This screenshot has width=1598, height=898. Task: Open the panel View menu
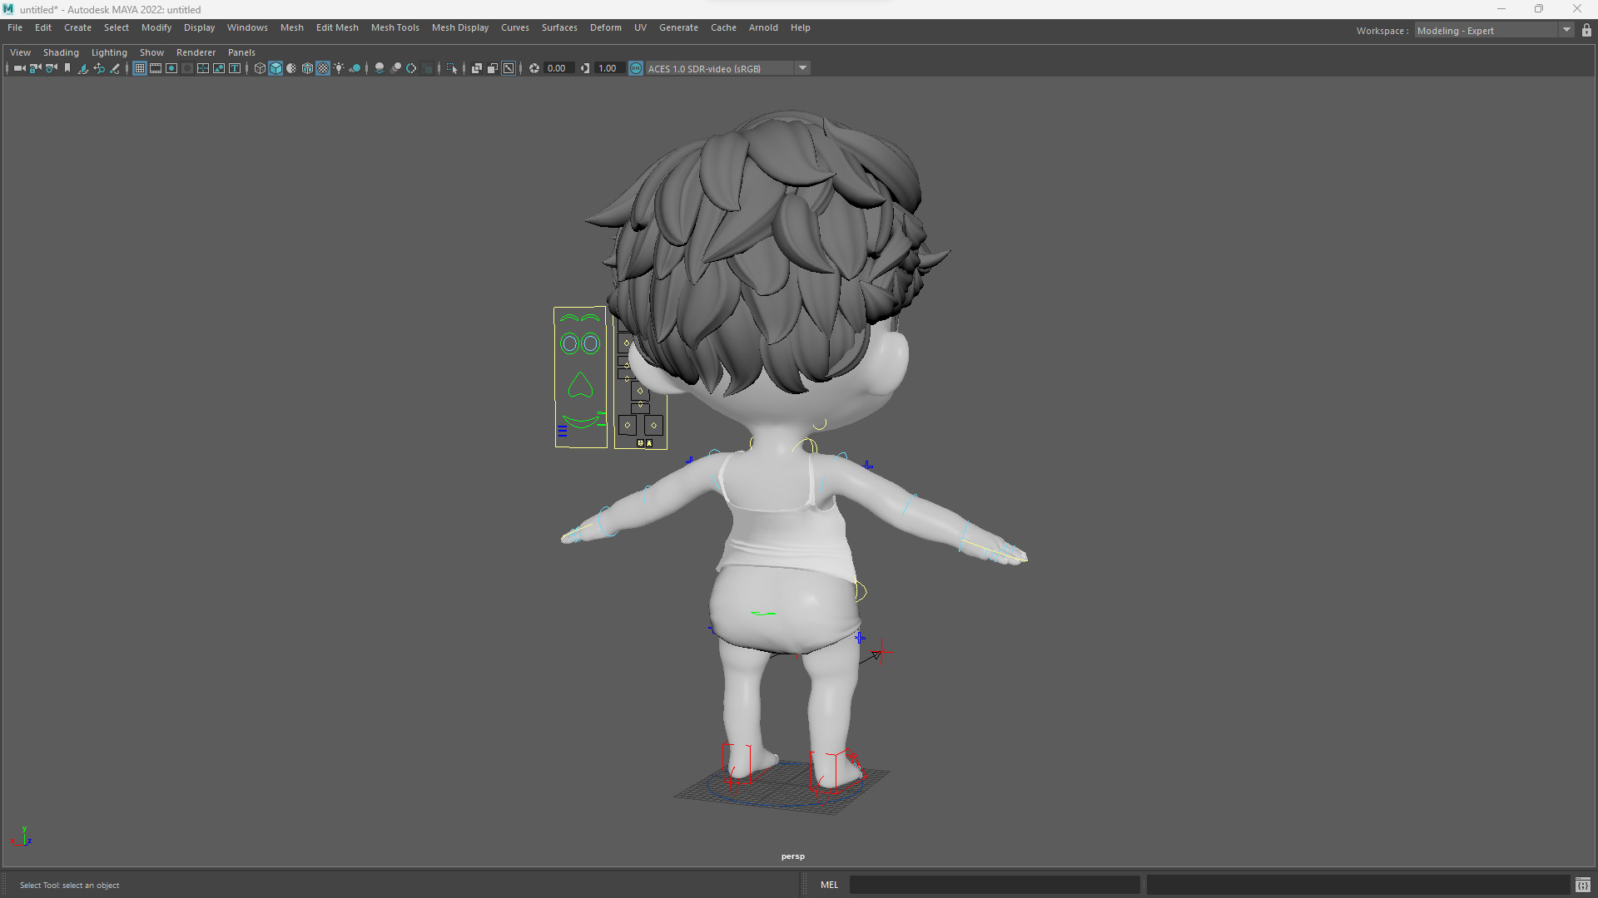pyautogui.click(x=20, y=52)
